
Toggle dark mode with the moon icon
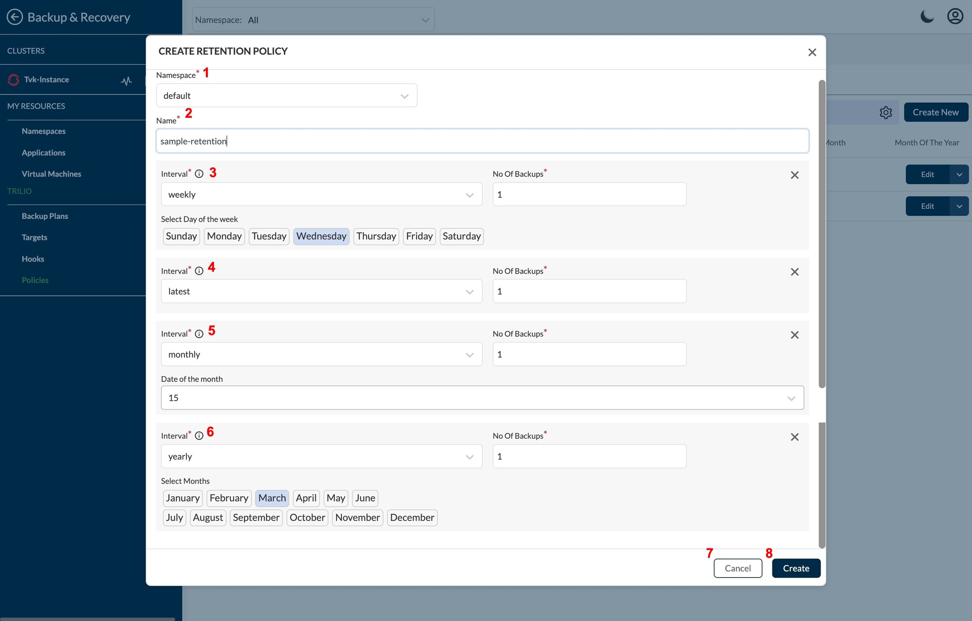[927, 17]
